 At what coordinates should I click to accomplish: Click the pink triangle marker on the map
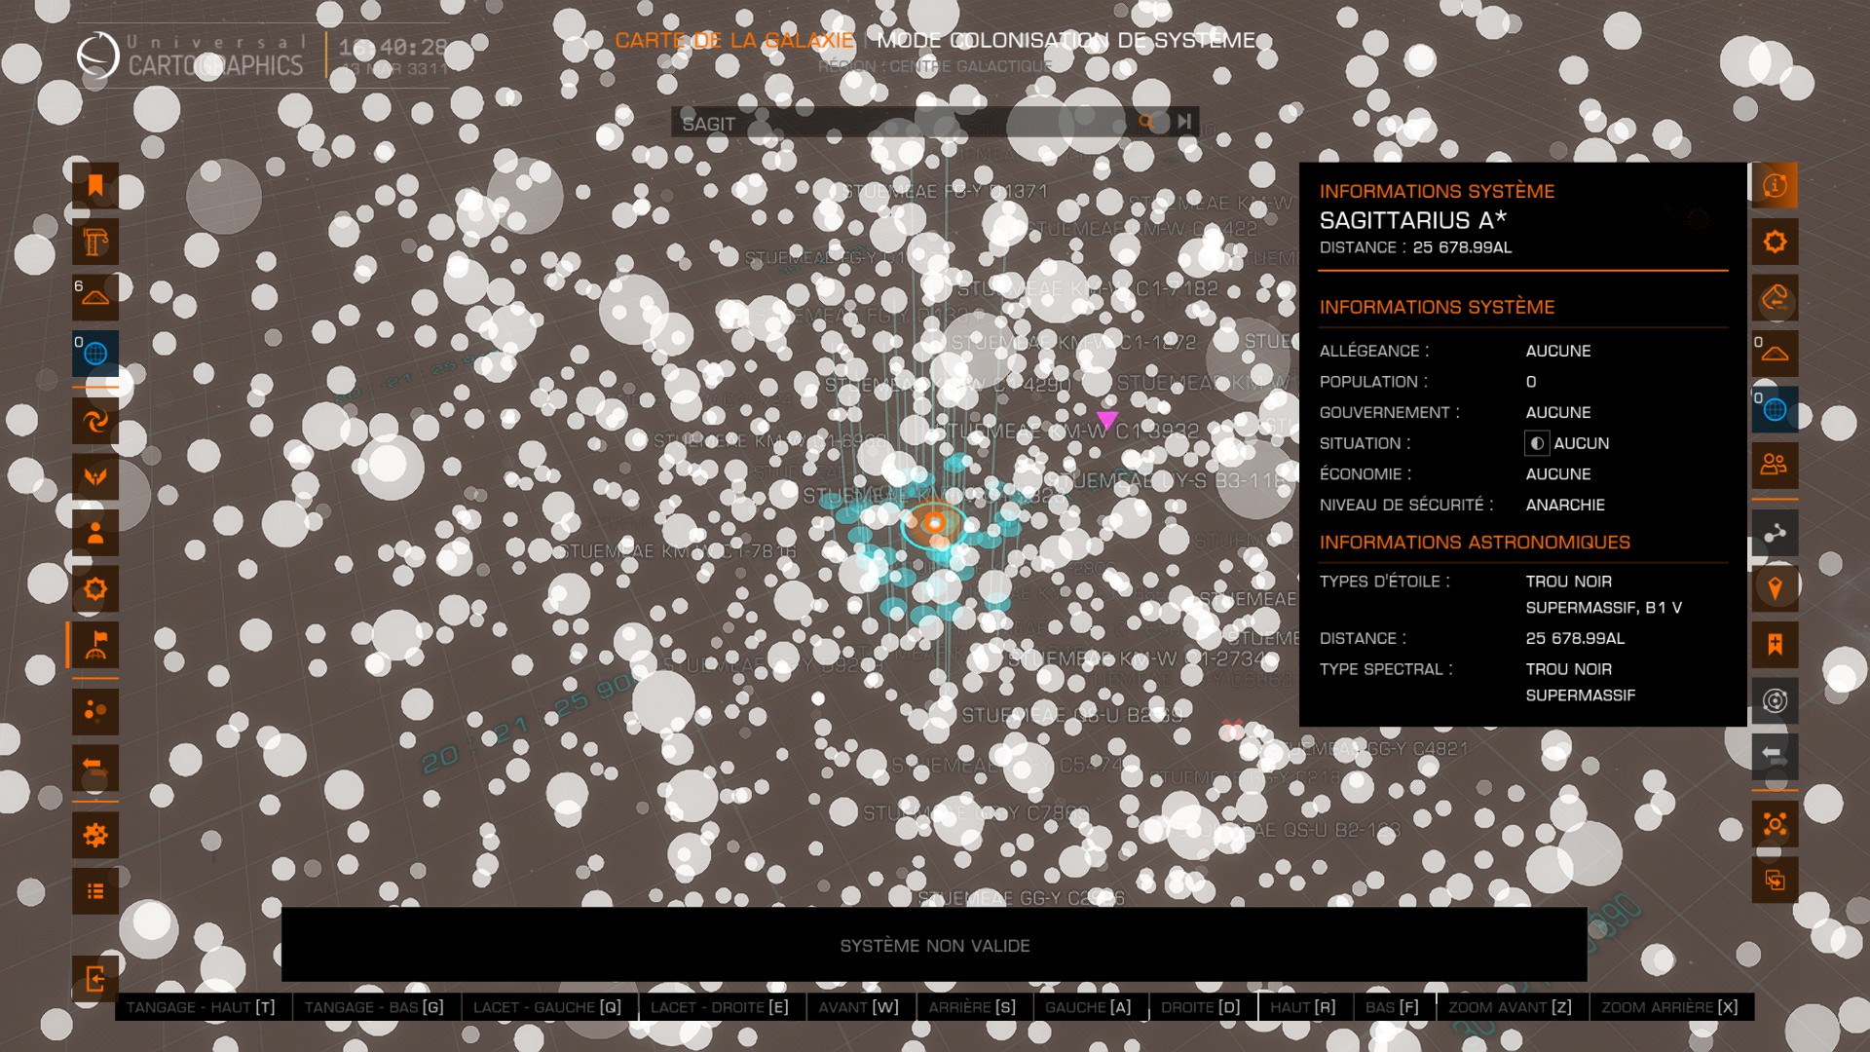[x=1106, y=420]
